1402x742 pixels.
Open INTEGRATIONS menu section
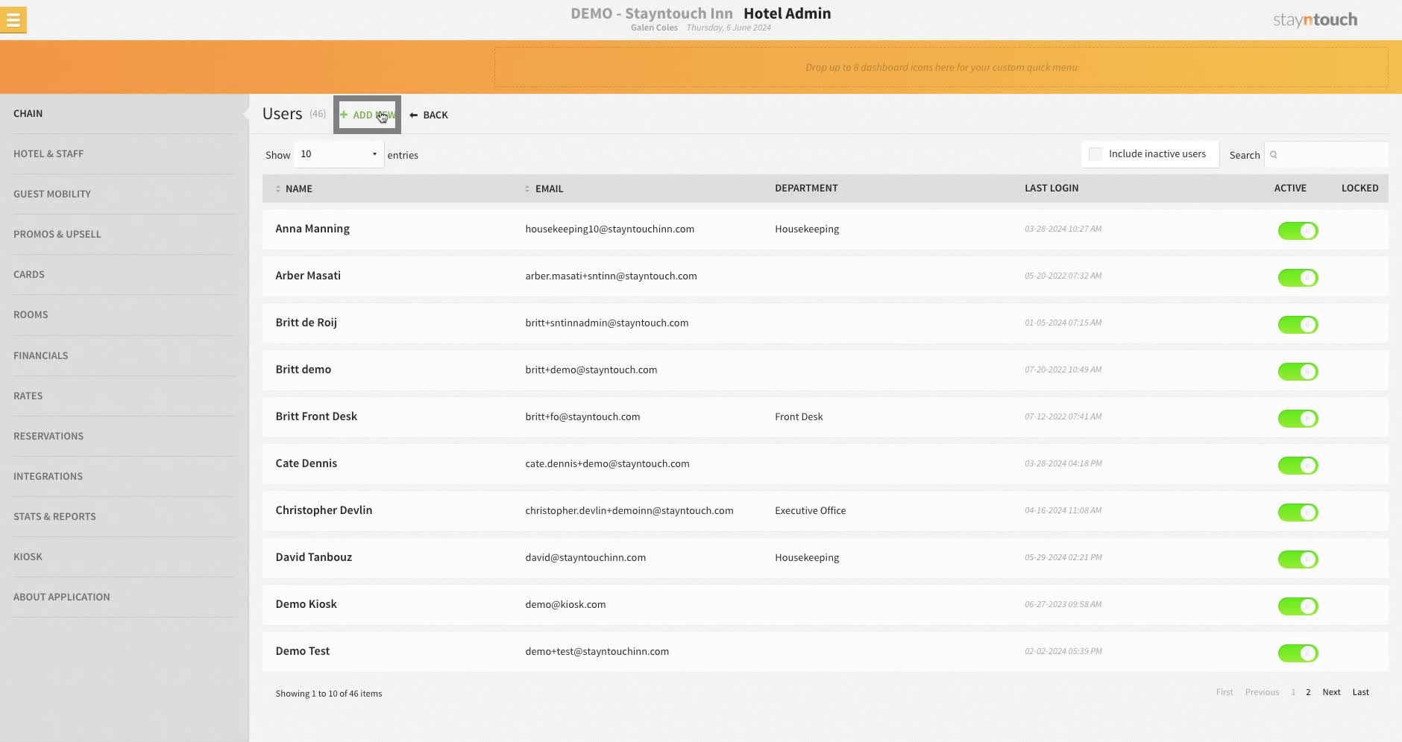click(48, 477)
